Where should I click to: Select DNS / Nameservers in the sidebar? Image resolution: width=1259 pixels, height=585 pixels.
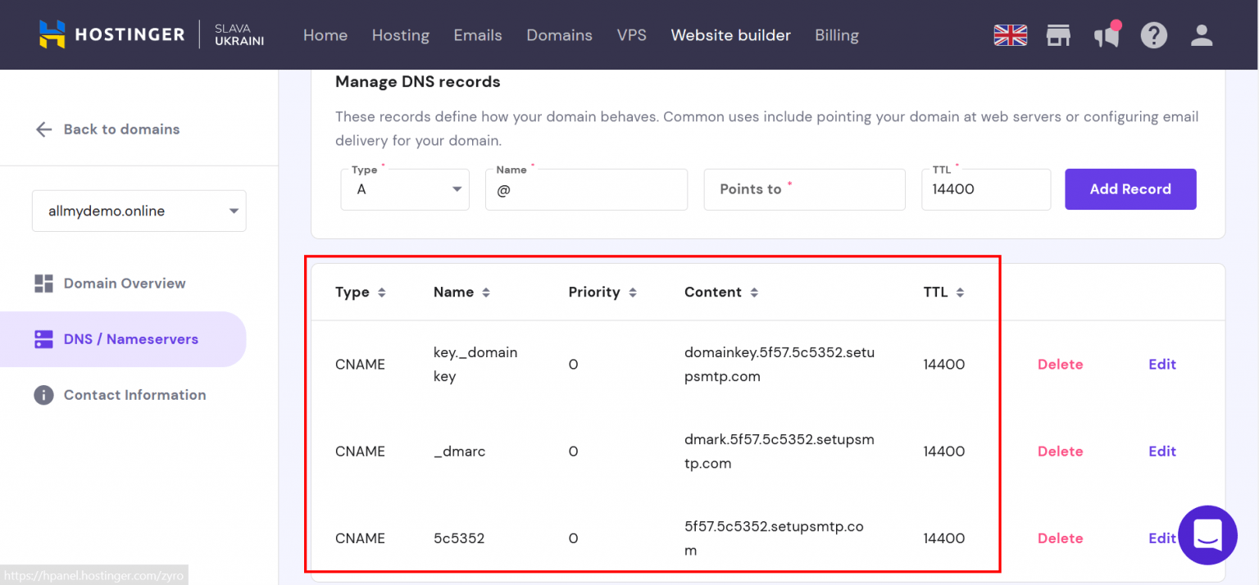pyautogui.click(x=130, y=339)
